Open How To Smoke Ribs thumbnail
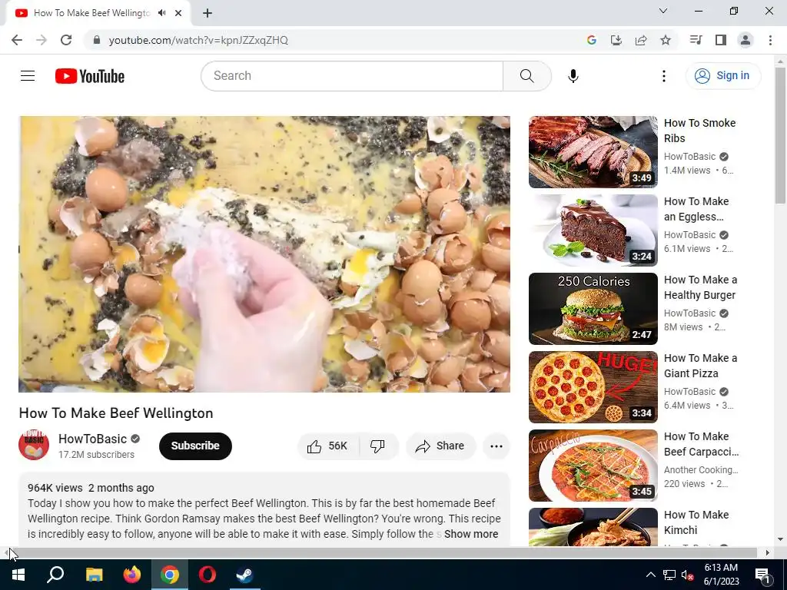Viewport: 787px width, 590px height. click(593, 152)
